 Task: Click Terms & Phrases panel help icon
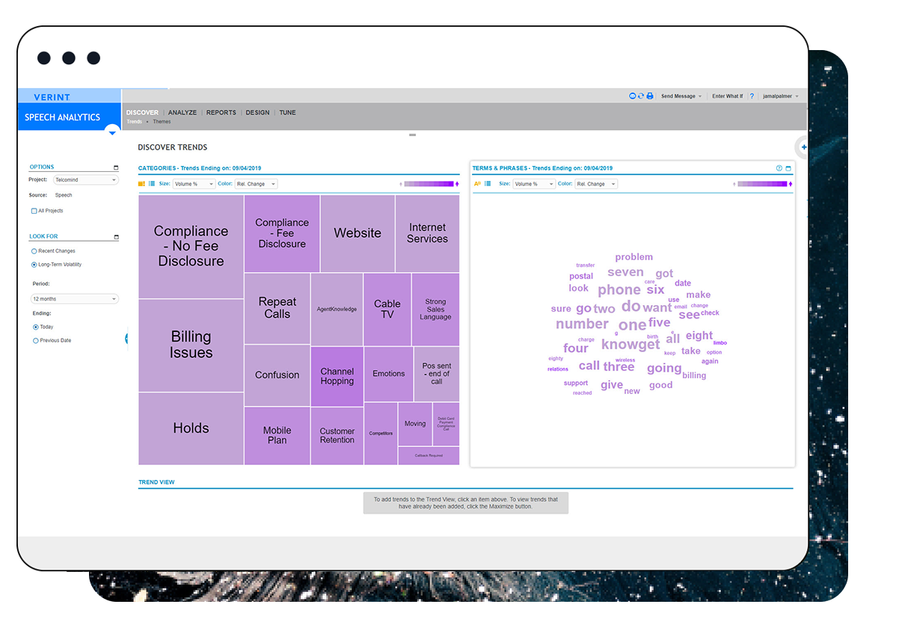click(779, 168)
